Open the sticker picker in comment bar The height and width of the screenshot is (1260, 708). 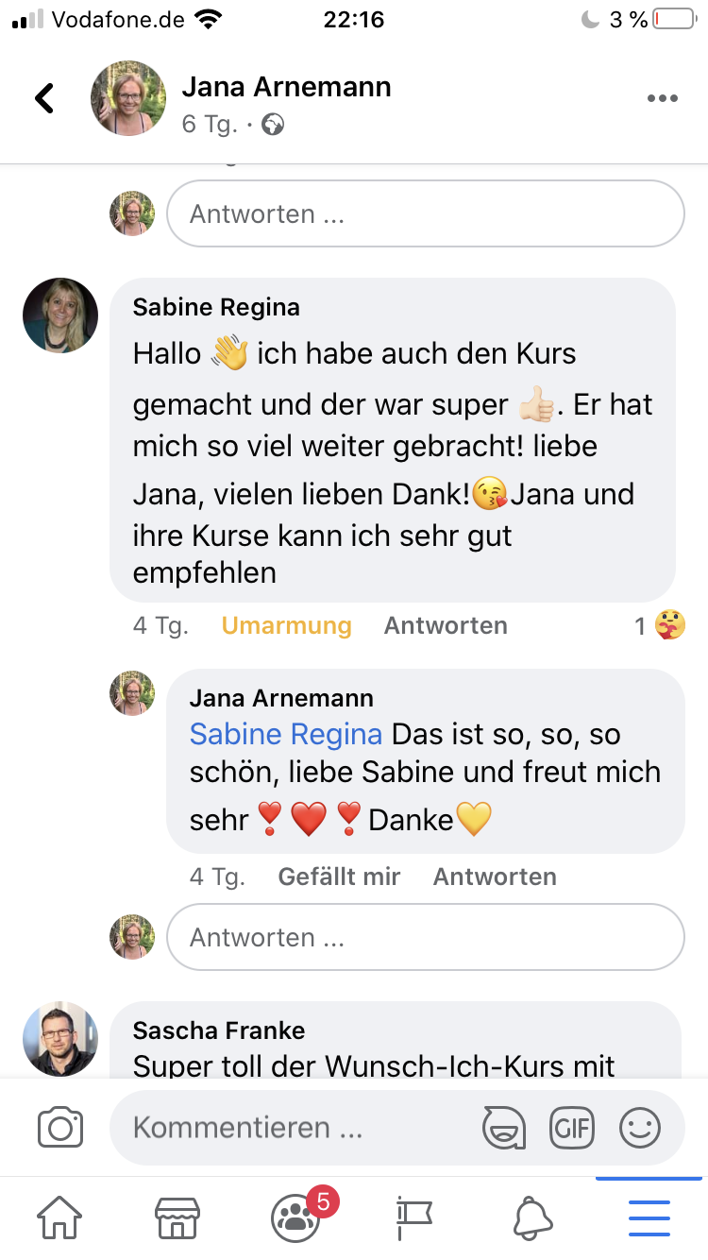tap(503, 1128)
